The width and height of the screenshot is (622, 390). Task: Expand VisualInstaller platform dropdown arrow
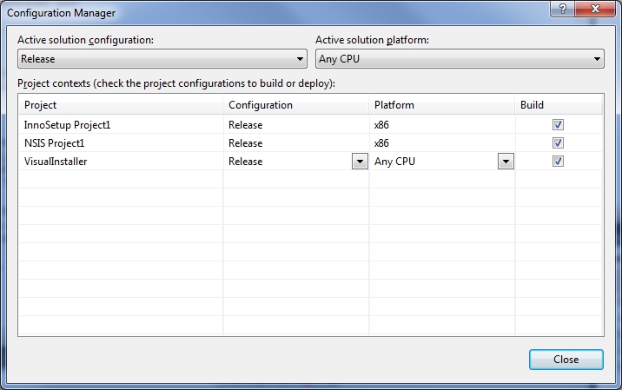[x=506, y=162]
